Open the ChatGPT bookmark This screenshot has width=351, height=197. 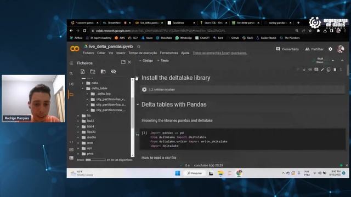(x=202, y=38)
